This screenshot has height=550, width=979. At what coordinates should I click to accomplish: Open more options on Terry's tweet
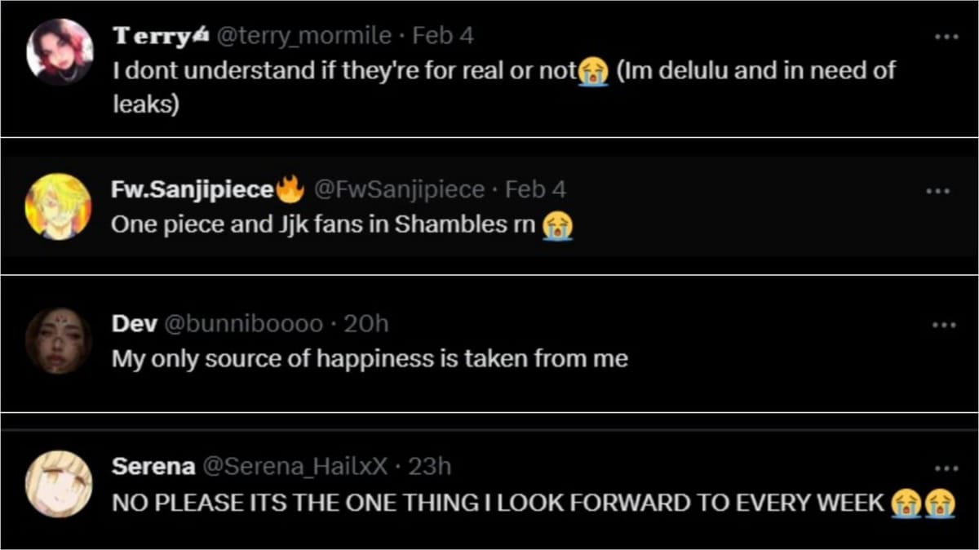pyautogui.click(x=946, y=37)
